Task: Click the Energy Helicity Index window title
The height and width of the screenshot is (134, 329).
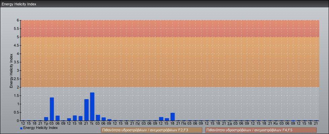Action: click(x=19, y=4)
